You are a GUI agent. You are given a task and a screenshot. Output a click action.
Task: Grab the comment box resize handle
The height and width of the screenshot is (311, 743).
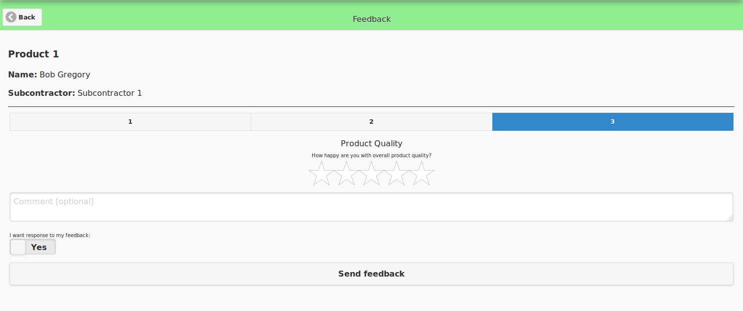[x=730, y=218]
